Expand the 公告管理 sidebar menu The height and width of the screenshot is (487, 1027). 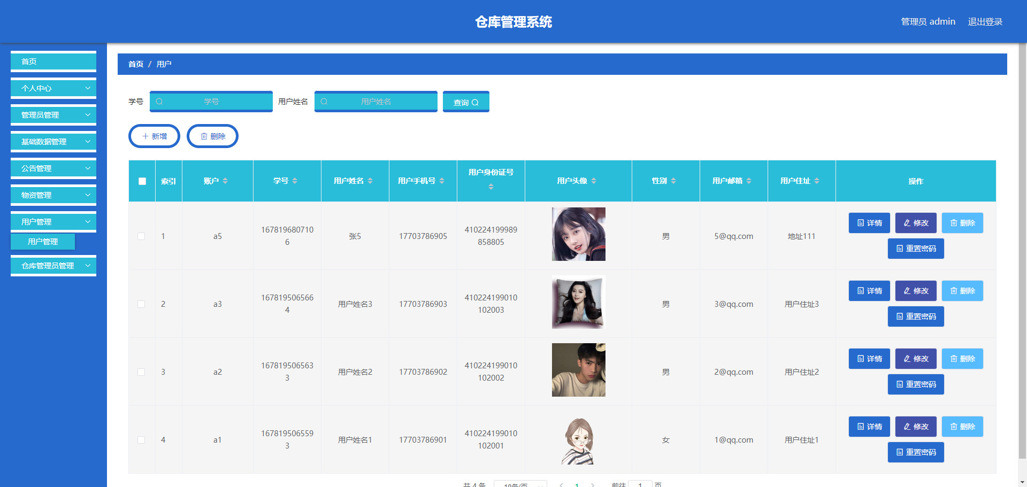(53, 168)
